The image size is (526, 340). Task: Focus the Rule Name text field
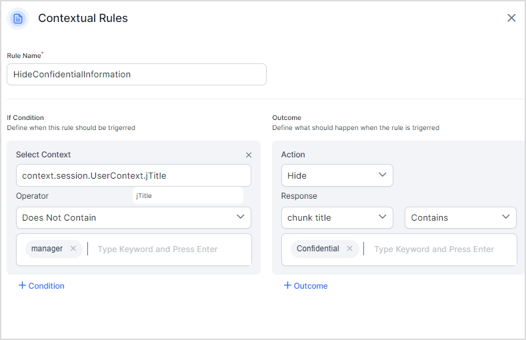point(136,75)
